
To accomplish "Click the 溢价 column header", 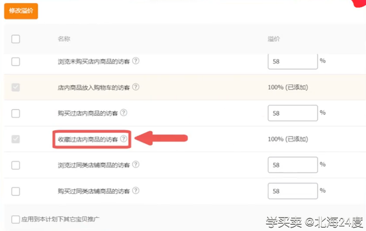I will pyautogui.click(x=274, y=39).
